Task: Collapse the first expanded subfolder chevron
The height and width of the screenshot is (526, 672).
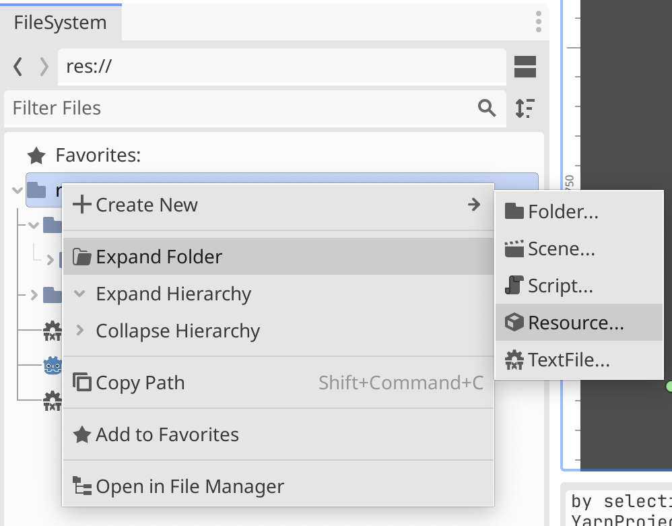Action: [x=34, y=225]
